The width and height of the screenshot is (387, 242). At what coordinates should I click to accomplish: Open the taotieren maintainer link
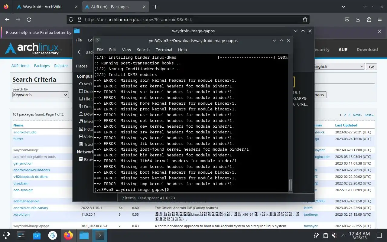click(311, 214)
